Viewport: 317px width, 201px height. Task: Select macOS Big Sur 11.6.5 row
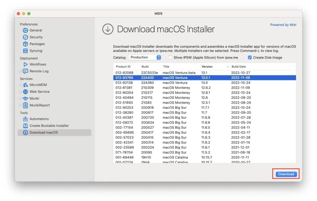204,127
